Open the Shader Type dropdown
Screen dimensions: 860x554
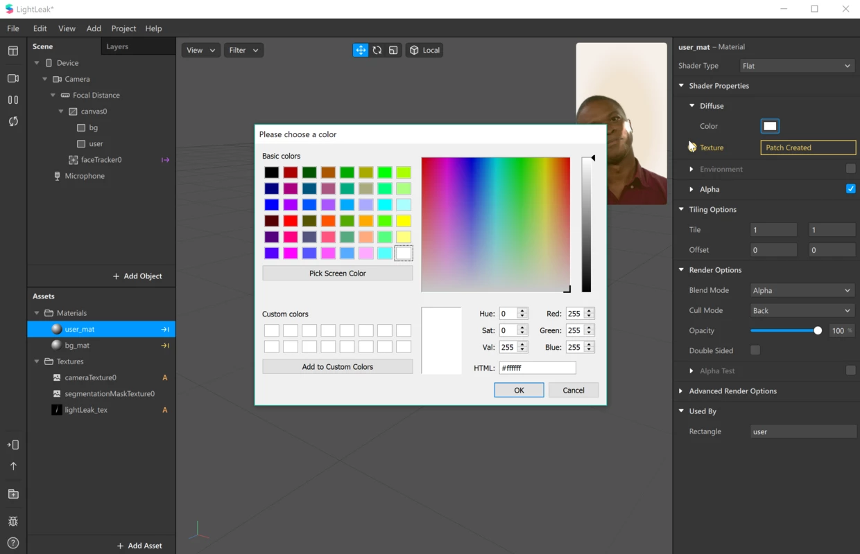point(796,66)
